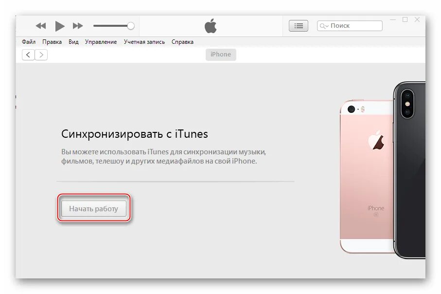The width and height of the screenshot is (441, 294).
Task: Click the Apple logo in the header
Action: [x=211, y=26]
